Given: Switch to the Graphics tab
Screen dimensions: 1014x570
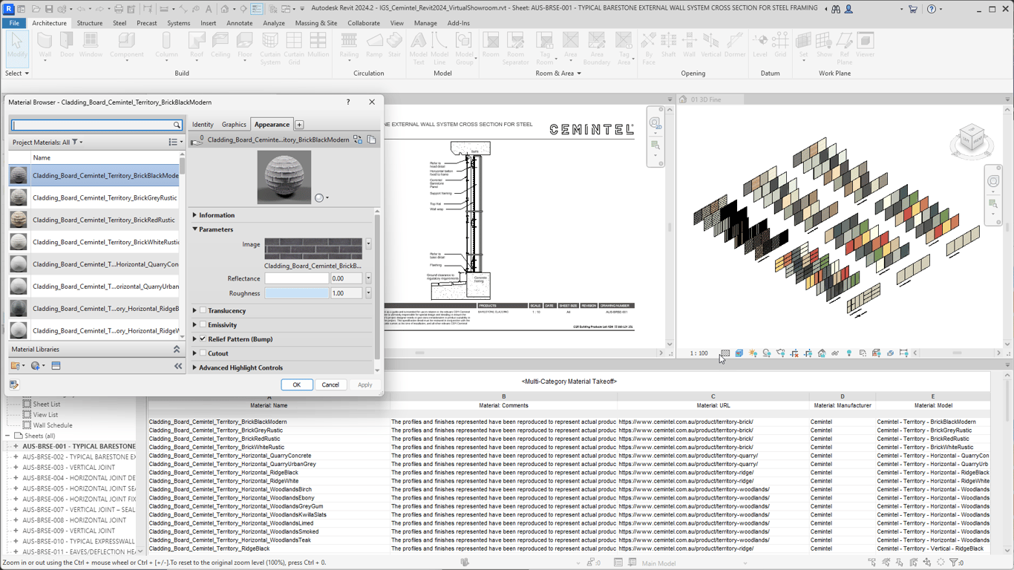Looking at the screenshot, I should (234, 125).
